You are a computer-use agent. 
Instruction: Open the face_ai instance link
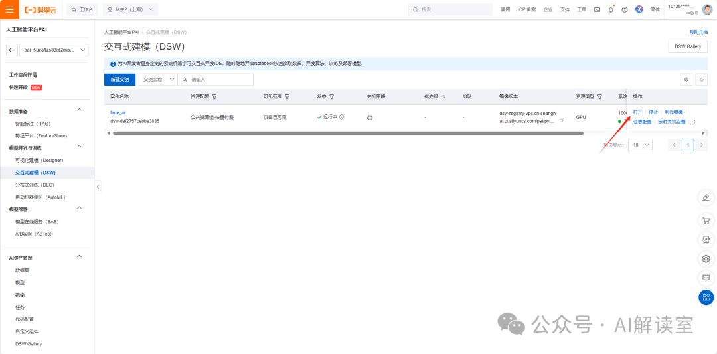pyautogui.click(x=118, y=112)
